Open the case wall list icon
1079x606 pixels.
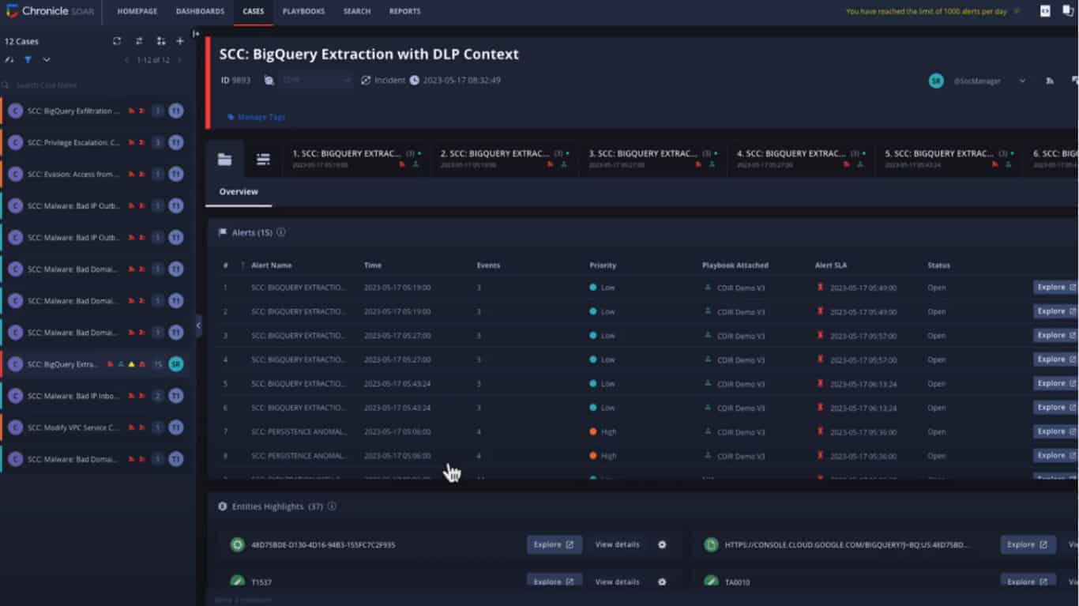[263, 160]
